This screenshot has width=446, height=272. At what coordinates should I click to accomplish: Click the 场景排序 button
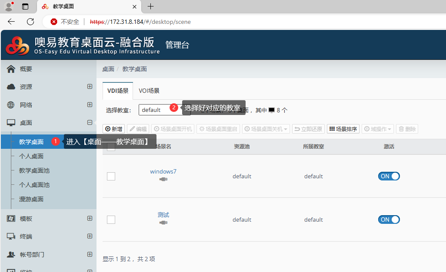tap(343, 129)
